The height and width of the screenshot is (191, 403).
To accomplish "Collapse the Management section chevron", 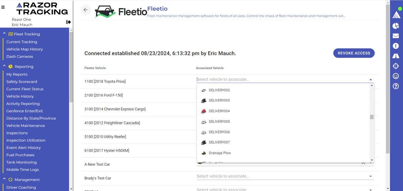I will [x=4, y=180].
